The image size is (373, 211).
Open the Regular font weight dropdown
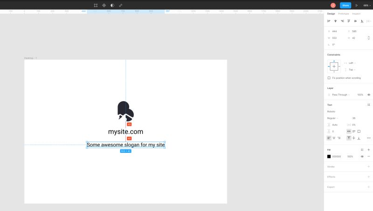pyautogui.click(x=332, y=118)
